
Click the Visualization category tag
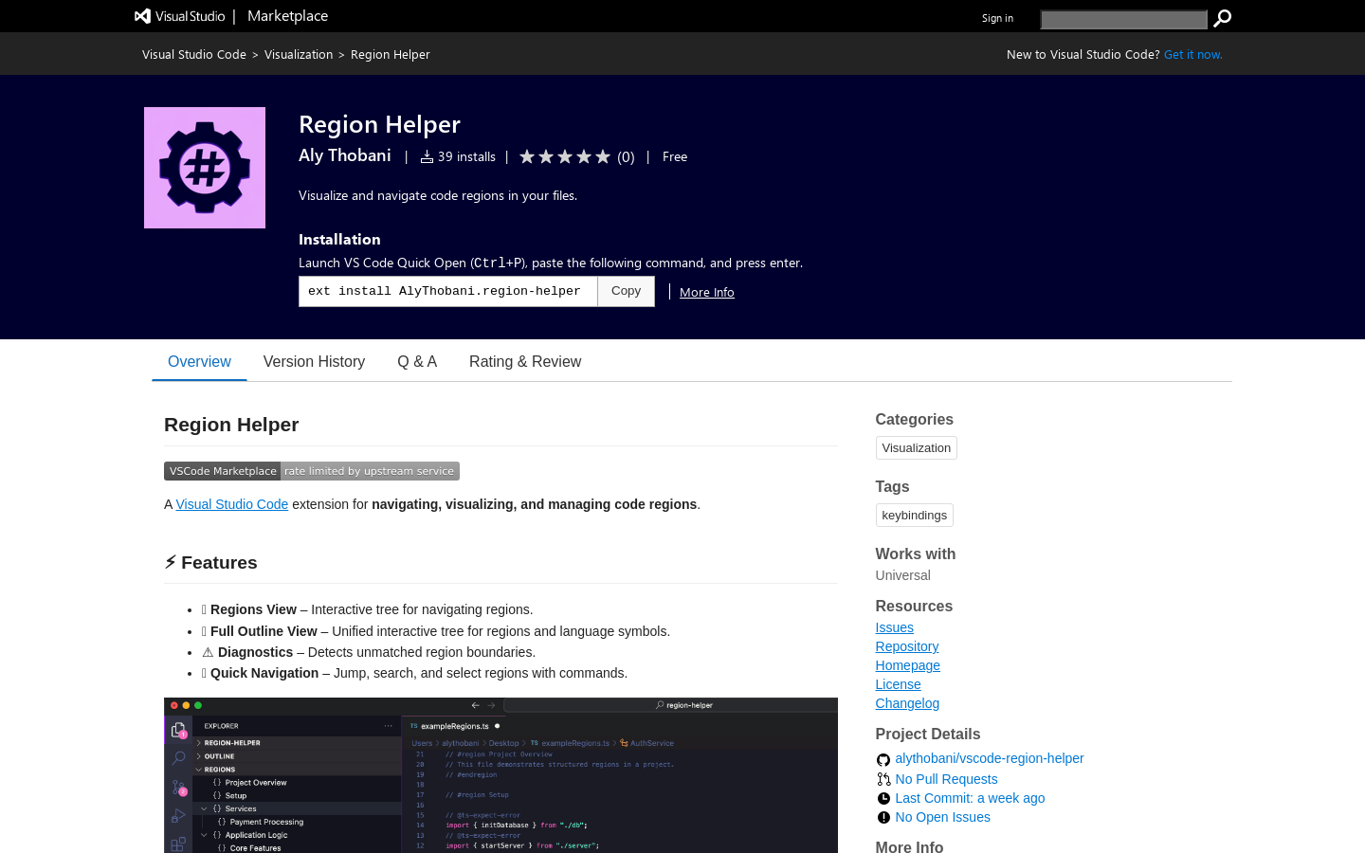pos(917,447)
